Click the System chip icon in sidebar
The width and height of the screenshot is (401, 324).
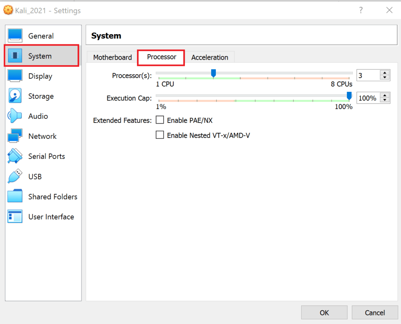15,56
